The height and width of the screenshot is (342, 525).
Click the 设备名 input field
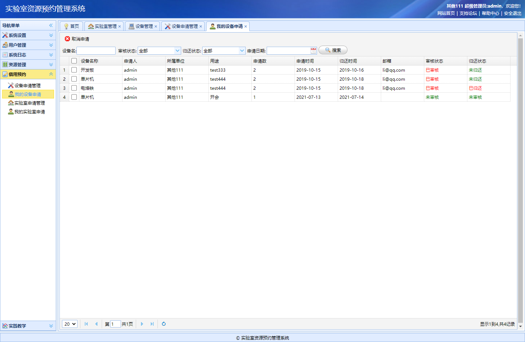click(x=96, y=51)
